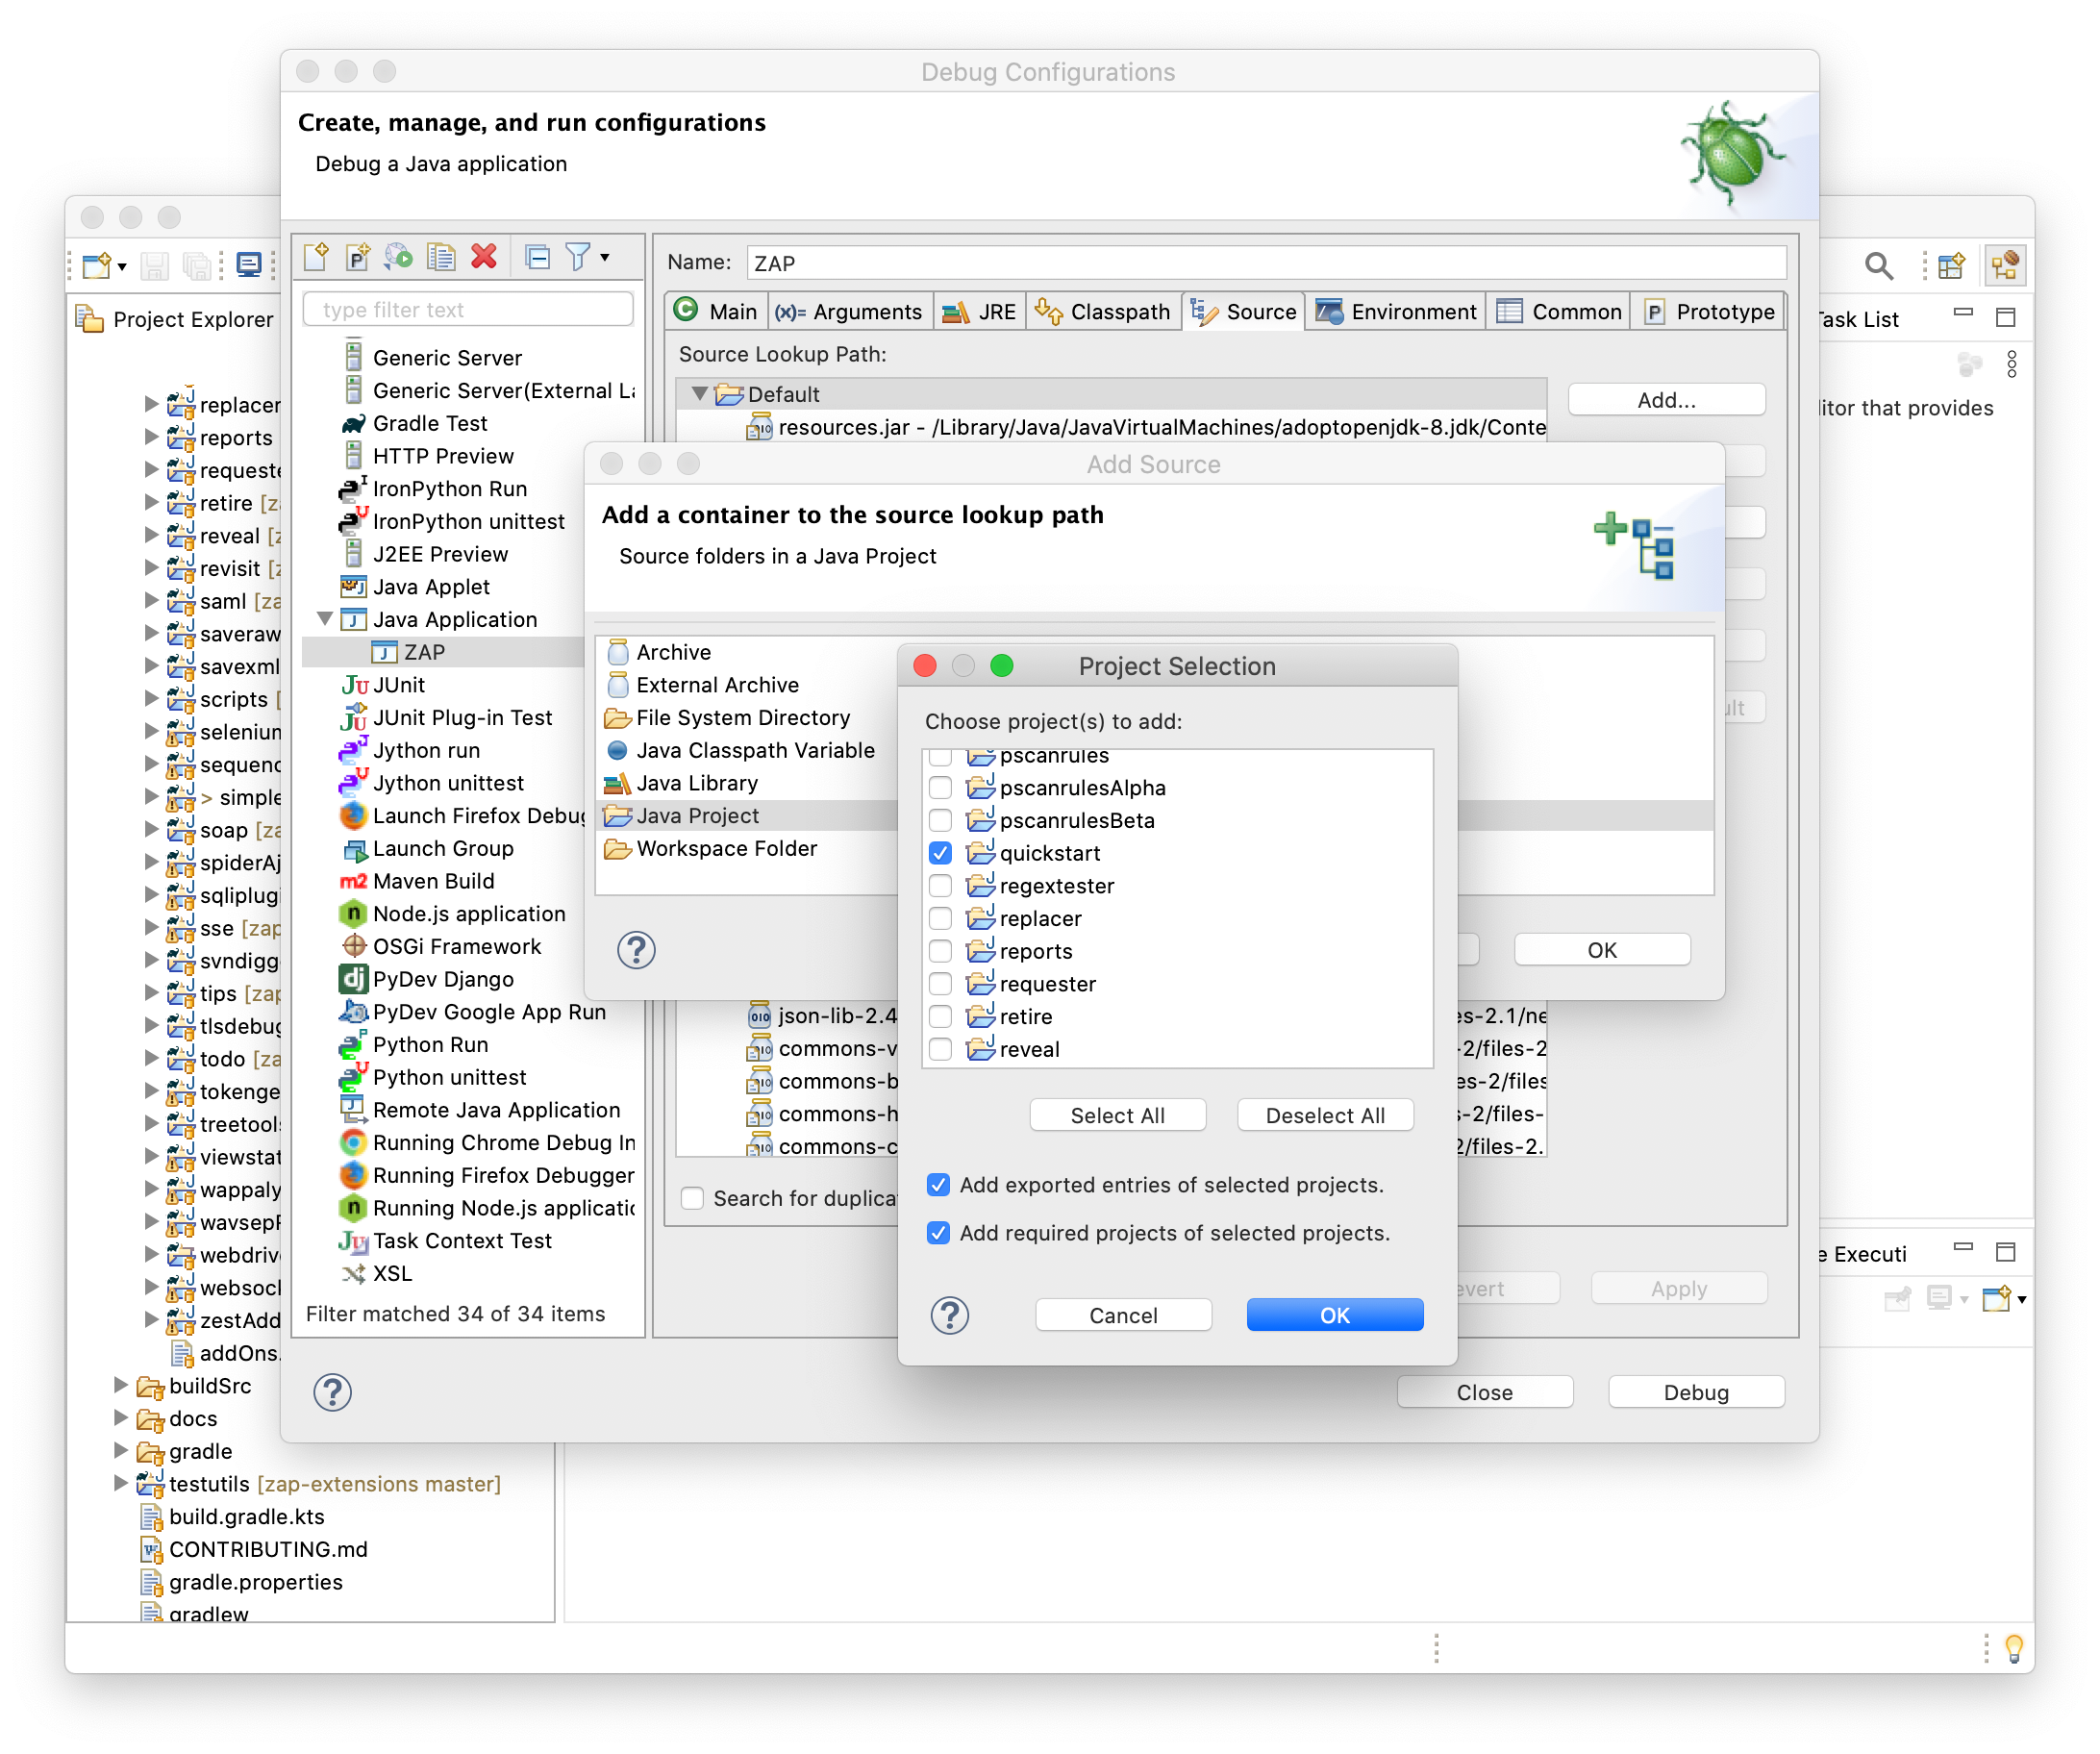The width and height of the screenshot is (2100, 1754).
Task: Open the search magnifier in Eclipse toolbar
Action: pos(1878,266)
